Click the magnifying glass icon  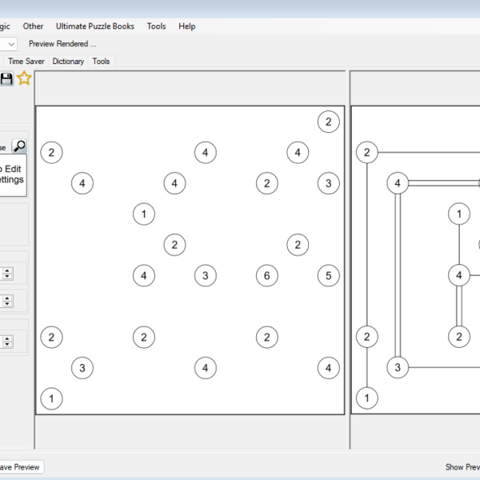[19, 146]
